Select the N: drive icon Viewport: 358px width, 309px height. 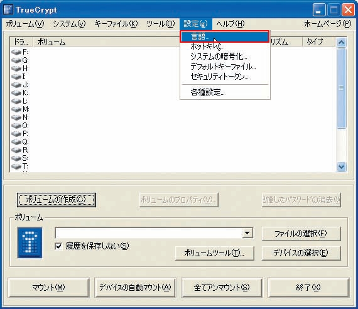click(16, 117)
